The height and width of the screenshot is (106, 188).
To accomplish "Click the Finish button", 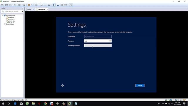I will coord(140,86).
